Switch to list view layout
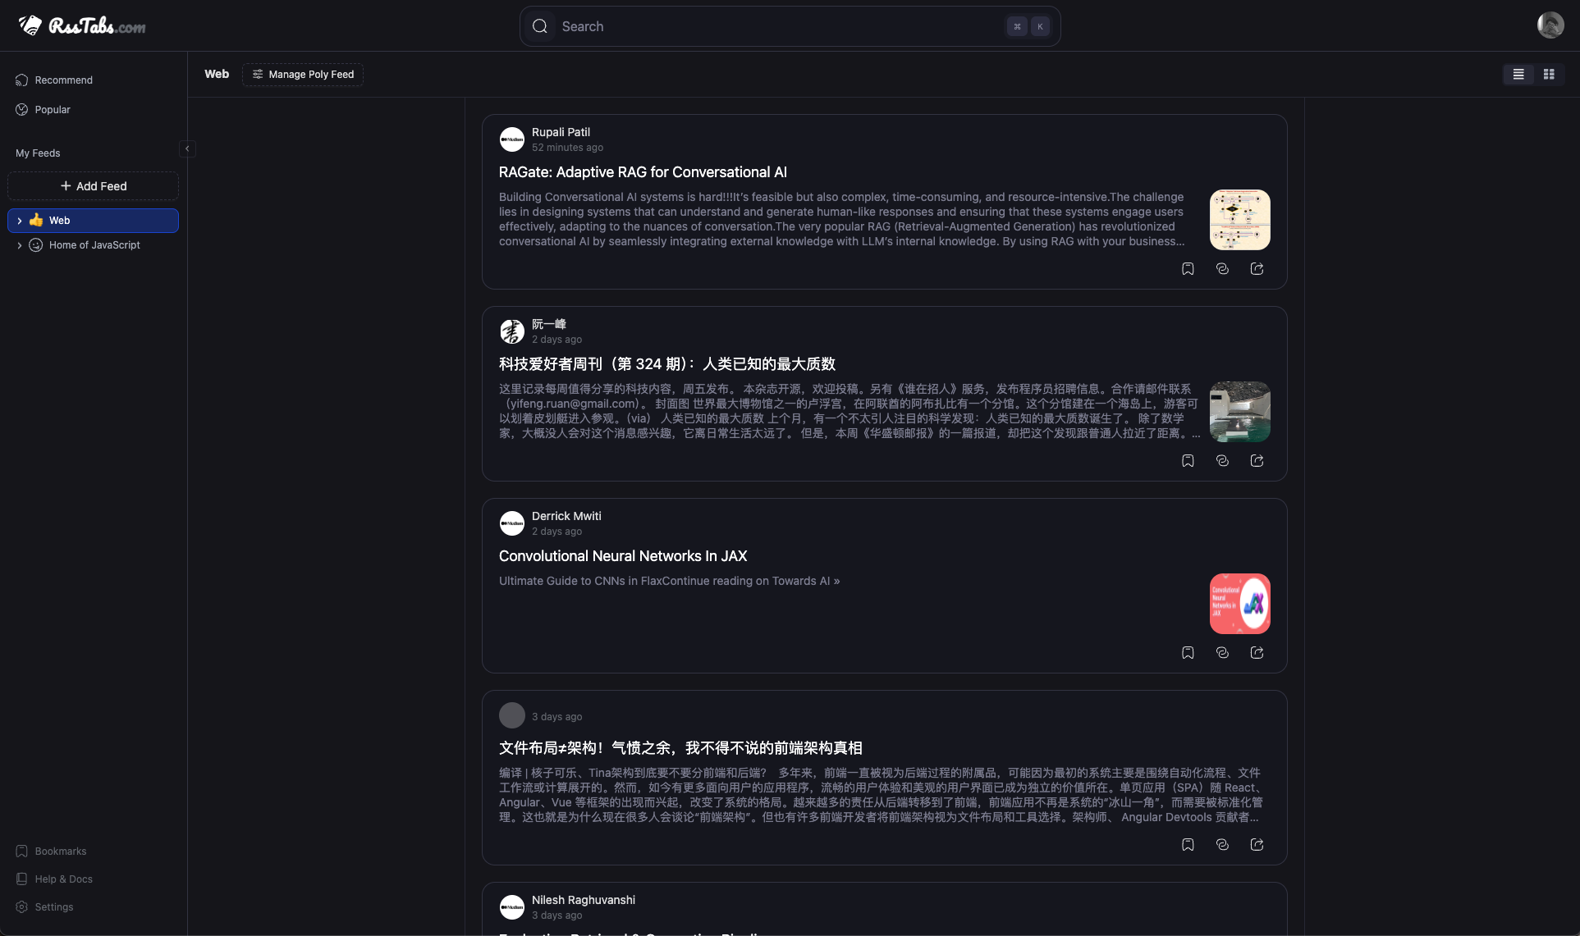 [1518, 75]
